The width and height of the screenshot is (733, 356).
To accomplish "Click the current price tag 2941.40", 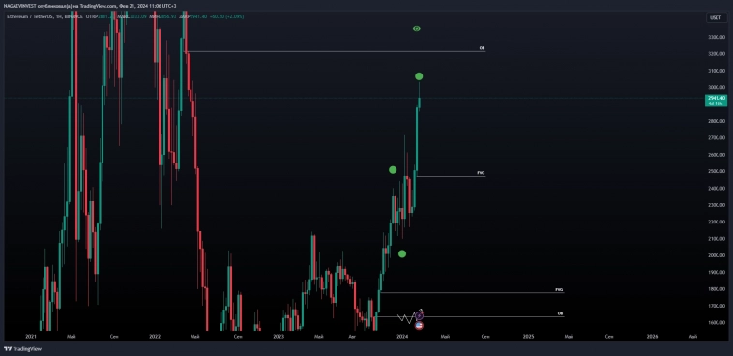I will (716, 101).
